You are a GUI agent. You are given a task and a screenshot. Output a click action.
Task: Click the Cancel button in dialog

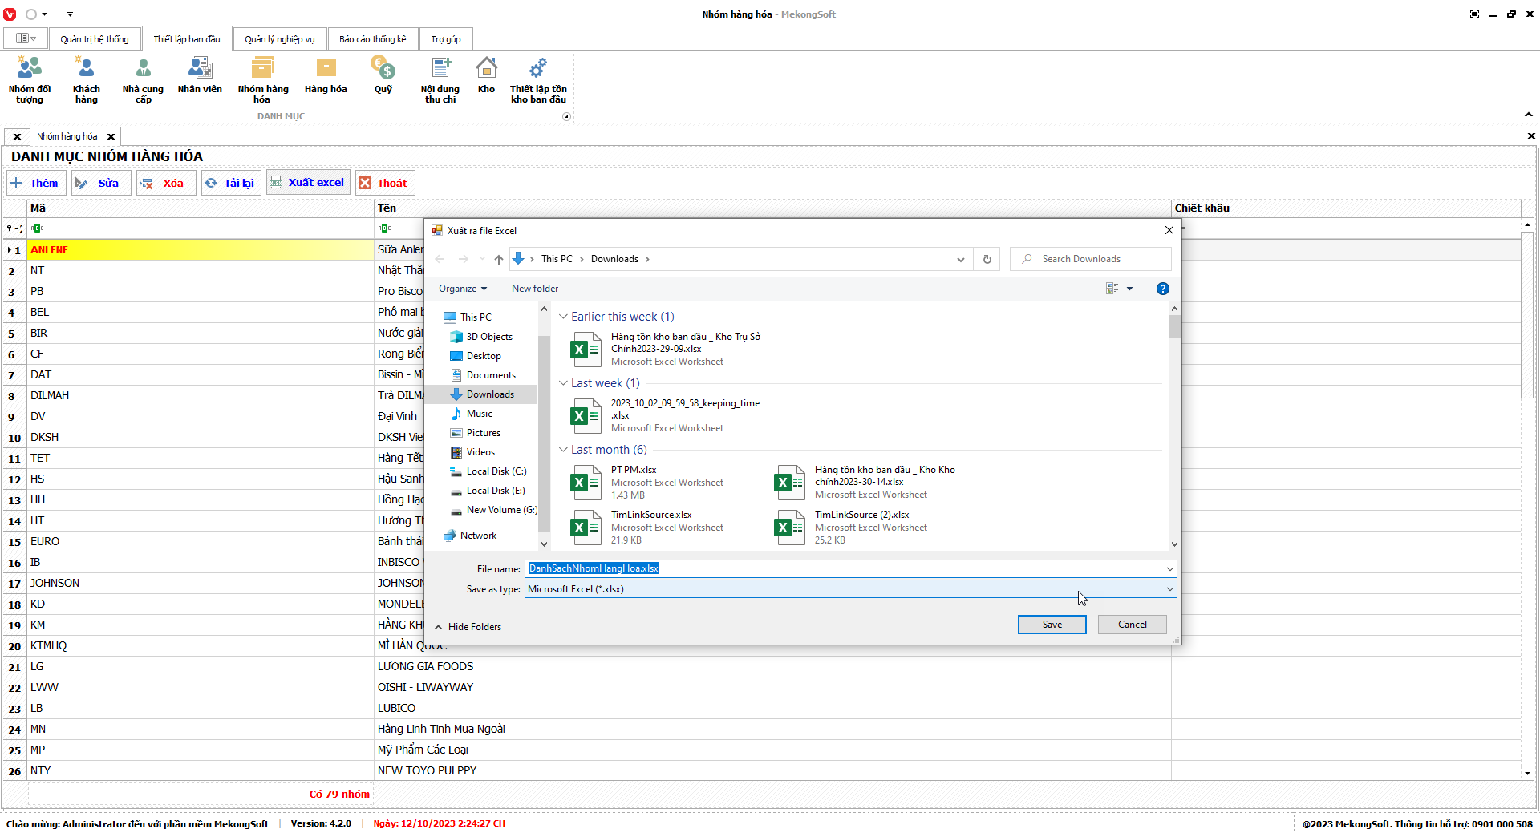1133,625
